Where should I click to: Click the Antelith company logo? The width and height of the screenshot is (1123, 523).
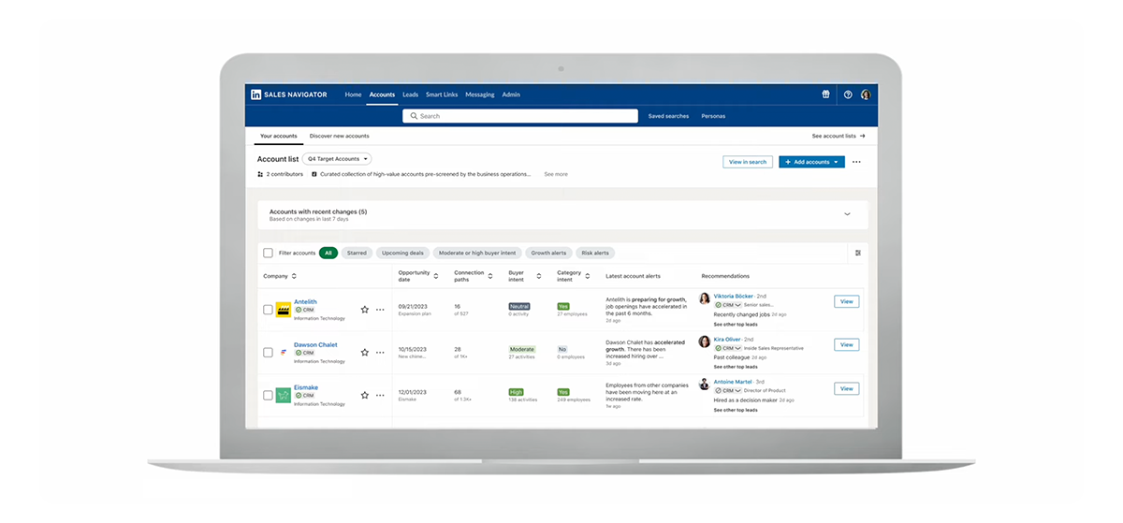coord(283,310)
